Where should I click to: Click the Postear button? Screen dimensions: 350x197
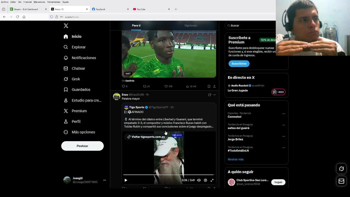82,146
